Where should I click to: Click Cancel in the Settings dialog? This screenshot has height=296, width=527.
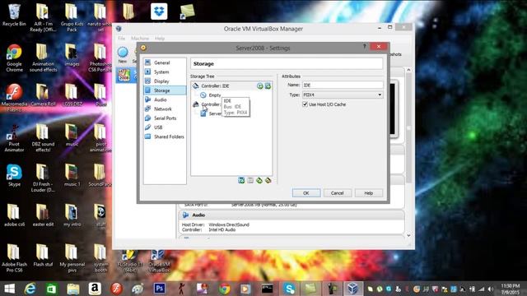pyautogui.click(x=337, y=193)
